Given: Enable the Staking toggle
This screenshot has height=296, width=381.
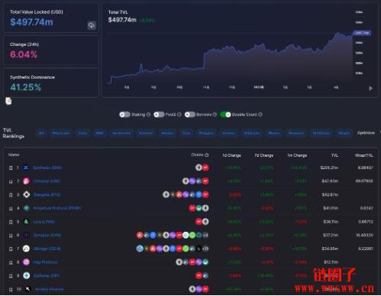Looking at the screenshot, I should tap(124, 115).
